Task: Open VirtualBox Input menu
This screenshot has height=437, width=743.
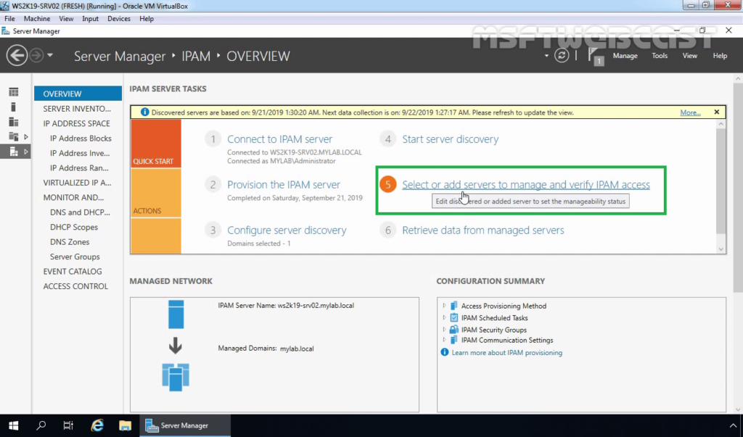Action: [x=90, y=18]
